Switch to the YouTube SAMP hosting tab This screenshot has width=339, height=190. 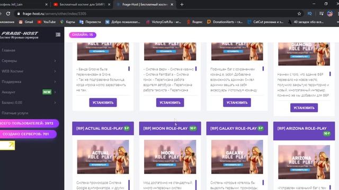(82, 4)
